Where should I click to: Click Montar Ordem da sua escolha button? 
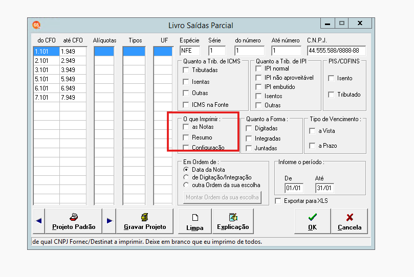222,197
